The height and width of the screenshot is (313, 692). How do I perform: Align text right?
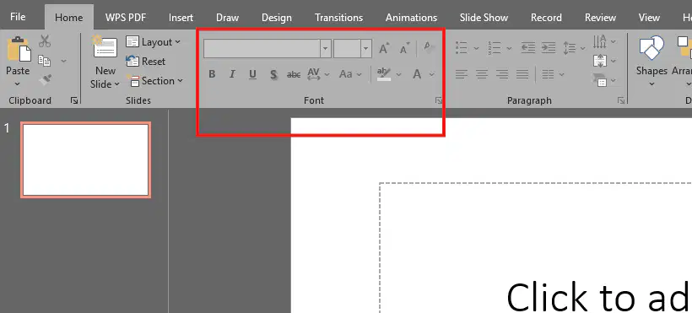click(x=502, y=74)
